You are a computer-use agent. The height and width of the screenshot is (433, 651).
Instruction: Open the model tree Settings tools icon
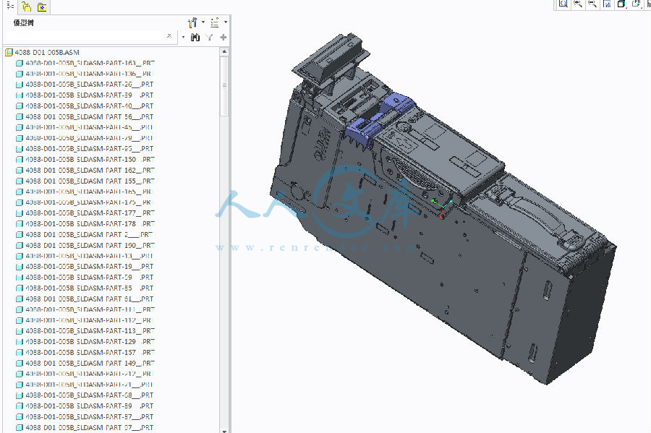(x=192, y=22)
